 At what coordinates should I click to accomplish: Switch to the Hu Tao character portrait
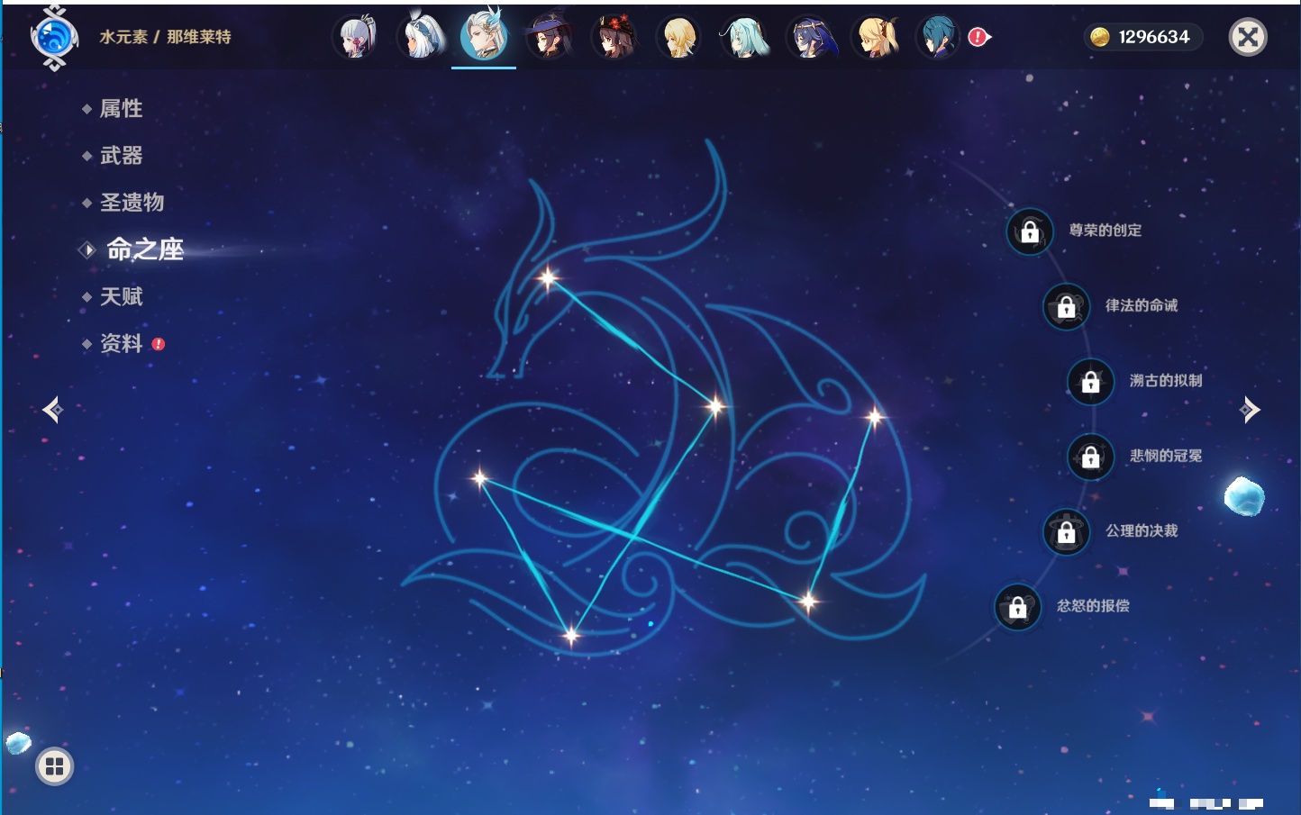(614, 38)
